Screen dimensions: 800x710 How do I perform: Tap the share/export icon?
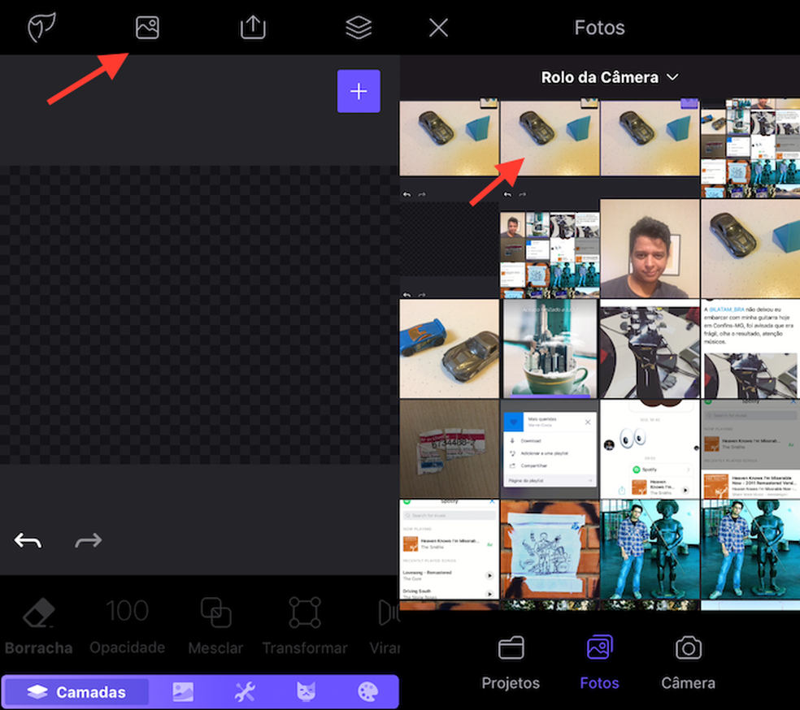click(x=253, y=27)
